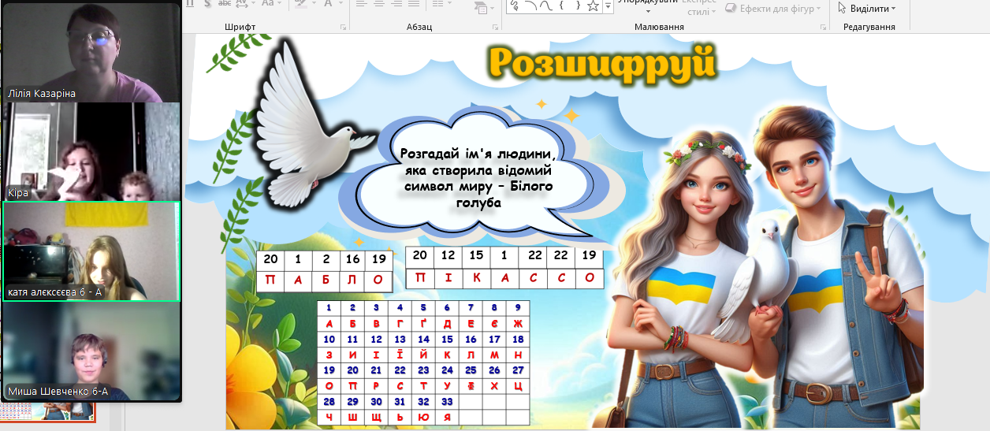Viewport: 990px width, 431px height.
Task: Click the Change Case Aa icon
Action: coord(268,3)
